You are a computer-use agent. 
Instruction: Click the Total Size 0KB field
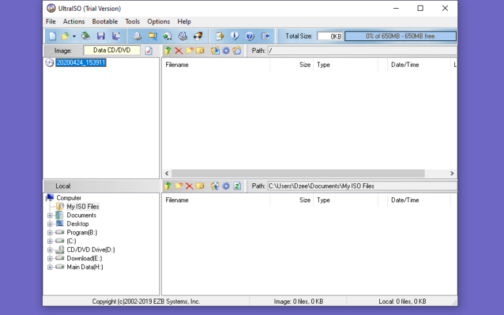(x=329, y=36)
